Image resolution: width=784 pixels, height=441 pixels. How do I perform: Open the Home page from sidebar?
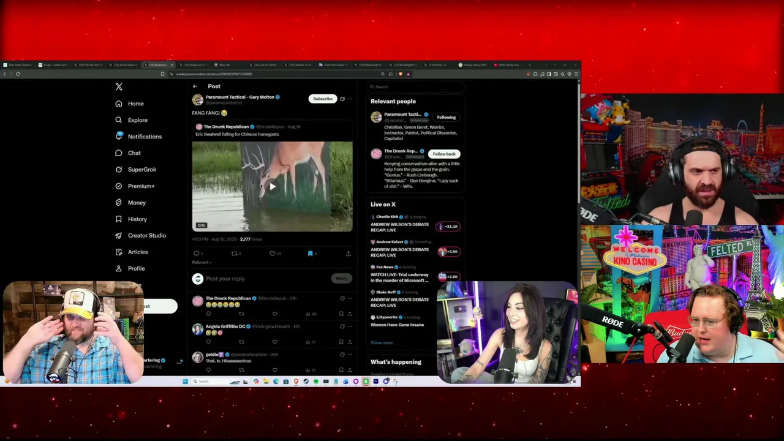(x=130, y=104)
